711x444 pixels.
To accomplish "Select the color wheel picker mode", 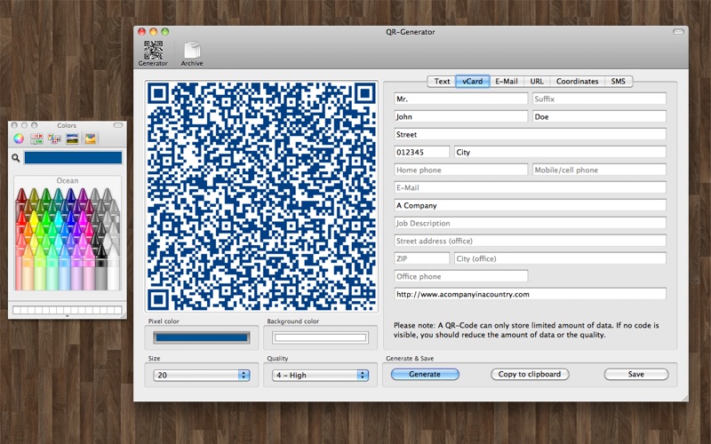I will [x=19, y=139].
